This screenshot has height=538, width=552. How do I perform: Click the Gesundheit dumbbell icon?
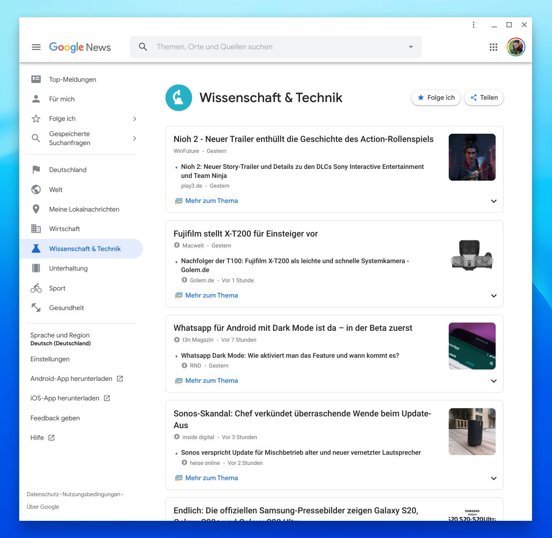(36, 308)
